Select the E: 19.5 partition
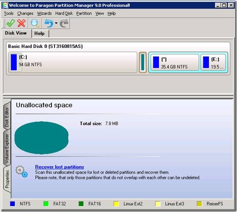237x212 pixels. 213,62
